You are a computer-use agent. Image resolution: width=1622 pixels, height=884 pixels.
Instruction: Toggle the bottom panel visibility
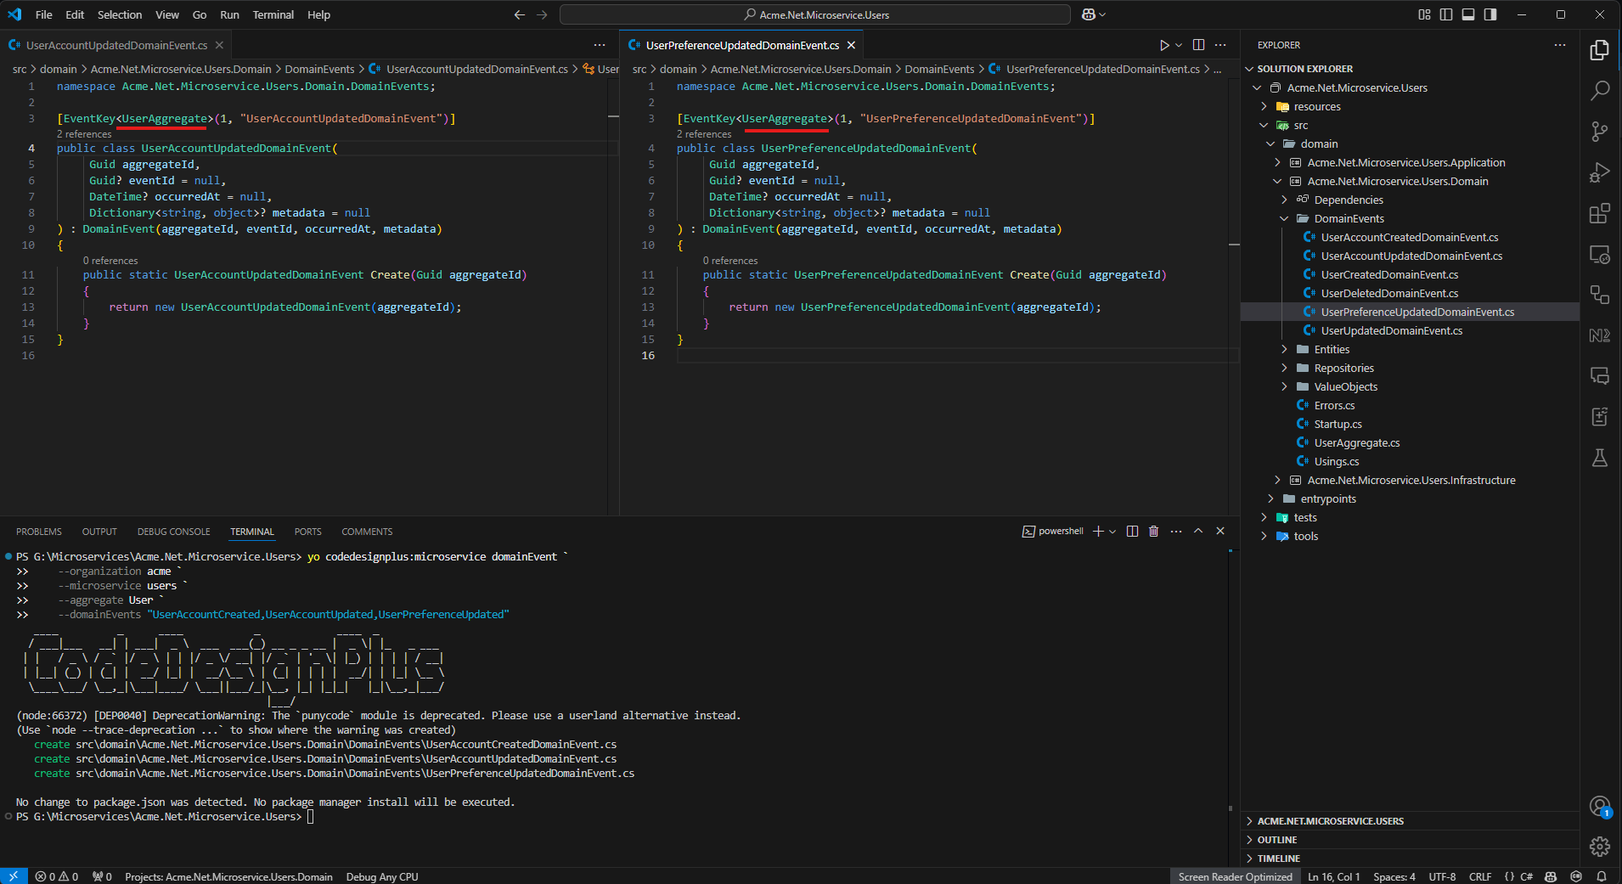tap(1468, 14)
